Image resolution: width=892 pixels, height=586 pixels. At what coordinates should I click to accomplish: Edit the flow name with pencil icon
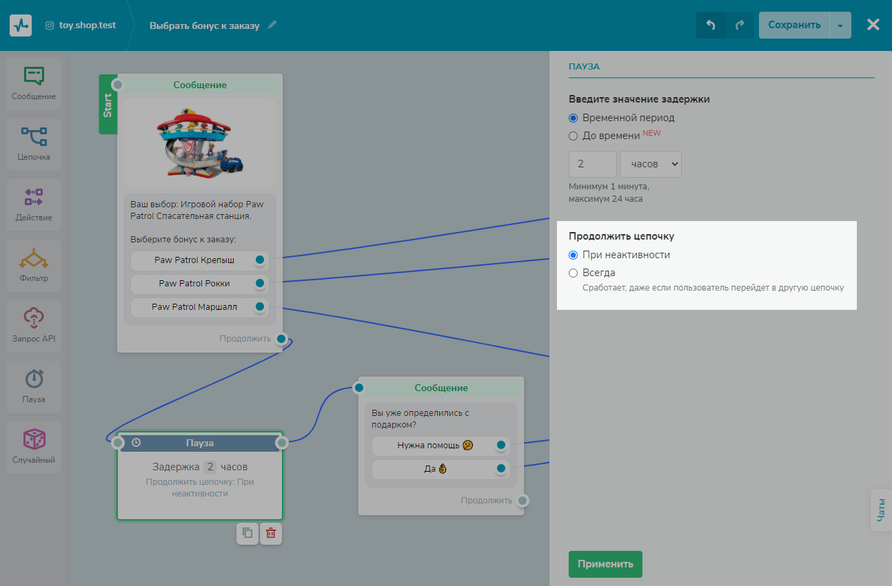(272, 25)
